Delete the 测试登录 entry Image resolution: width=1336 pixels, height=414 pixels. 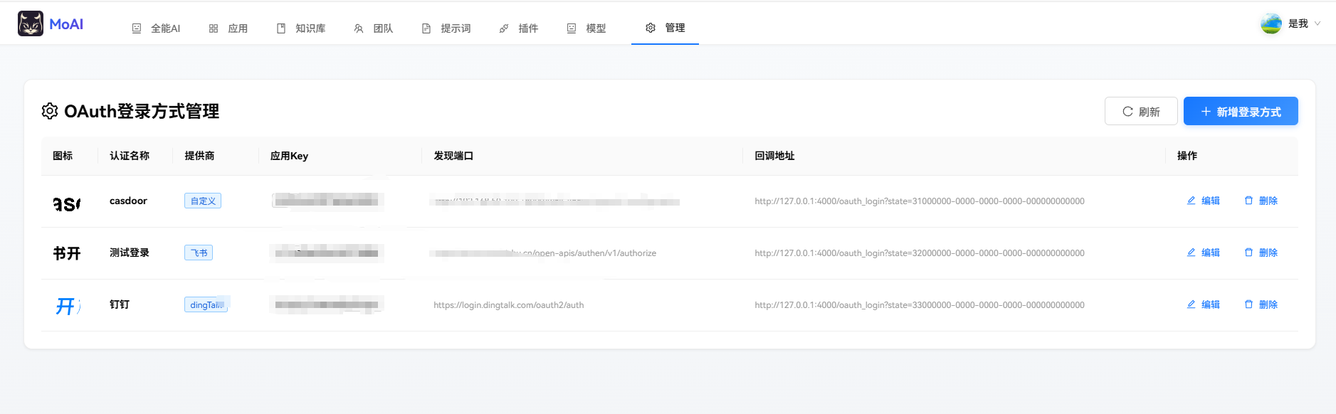pos(1261,253)
